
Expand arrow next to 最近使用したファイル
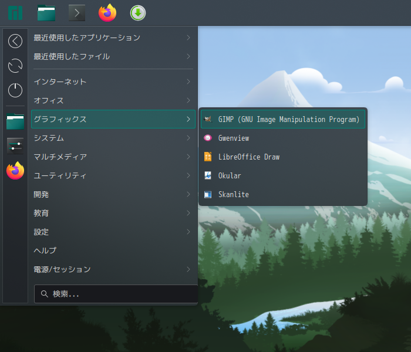188,56
